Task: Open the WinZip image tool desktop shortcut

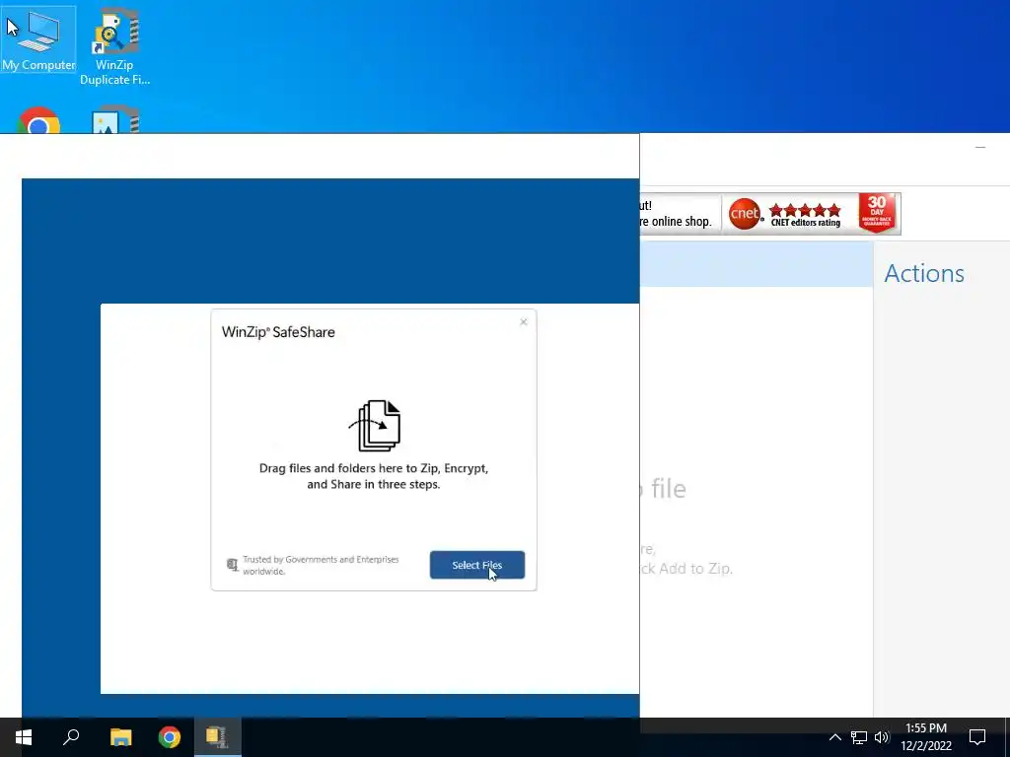Action: (x=115, y=119)
